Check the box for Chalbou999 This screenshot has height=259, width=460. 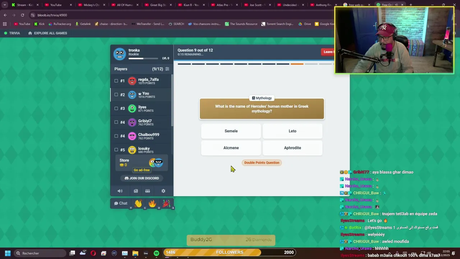pos(116,136)
